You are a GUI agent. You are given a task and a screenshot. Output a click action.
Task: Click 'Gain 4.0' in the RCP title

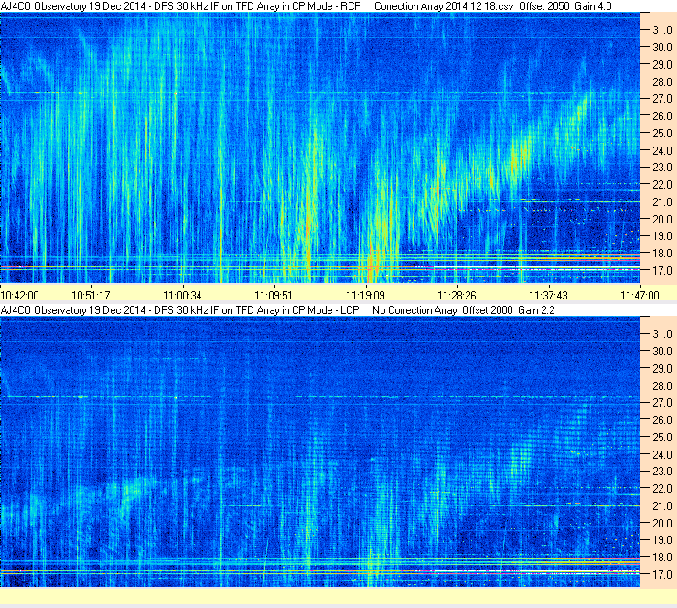[593, 6]
